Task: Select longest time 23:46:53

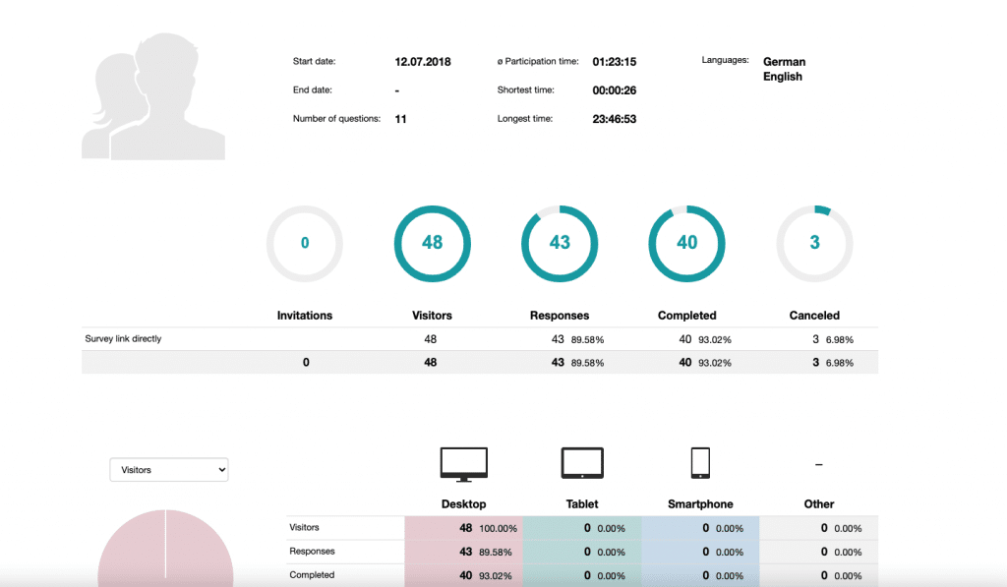Action: [614, 119]
